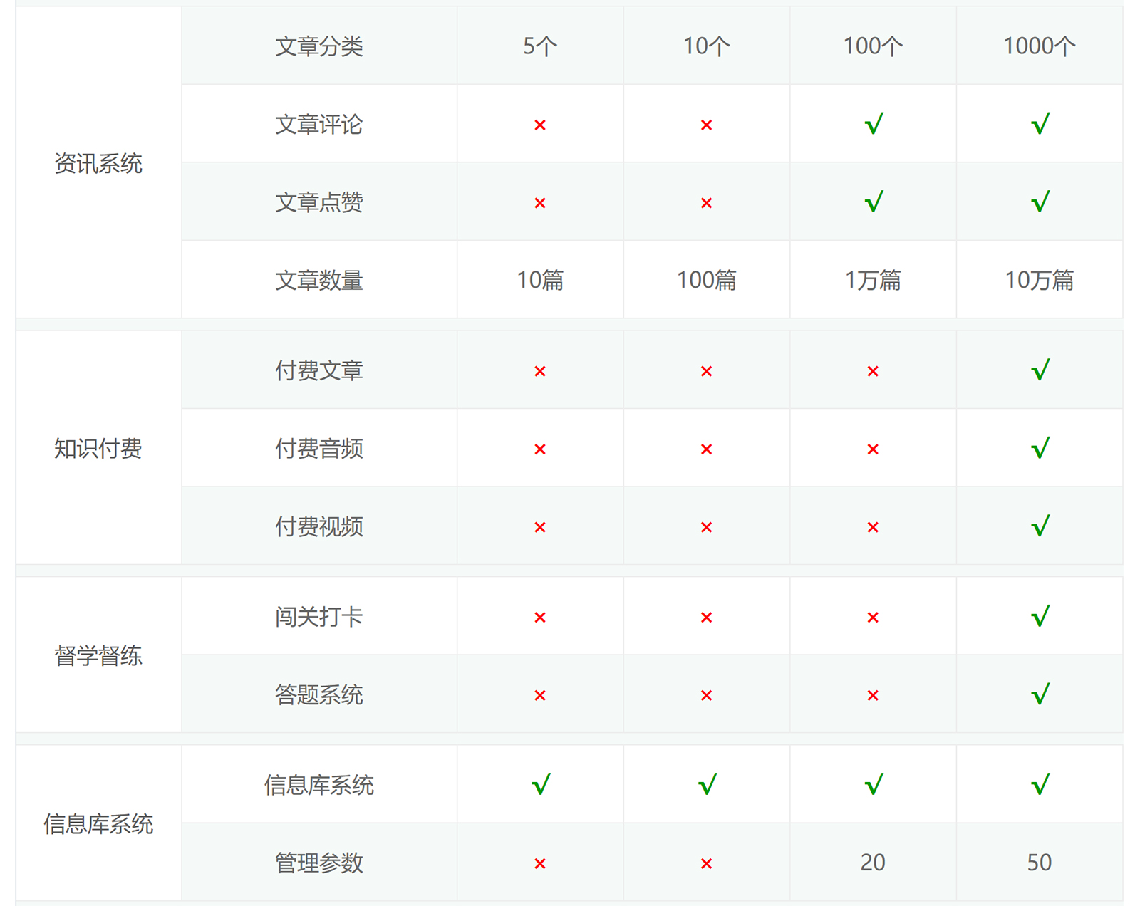Click the 付费视频 feature label

319,526
